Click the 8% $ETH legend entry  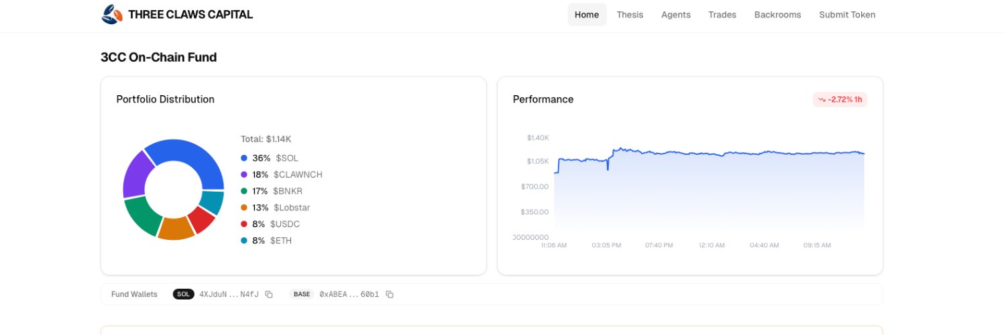point(266,241)
